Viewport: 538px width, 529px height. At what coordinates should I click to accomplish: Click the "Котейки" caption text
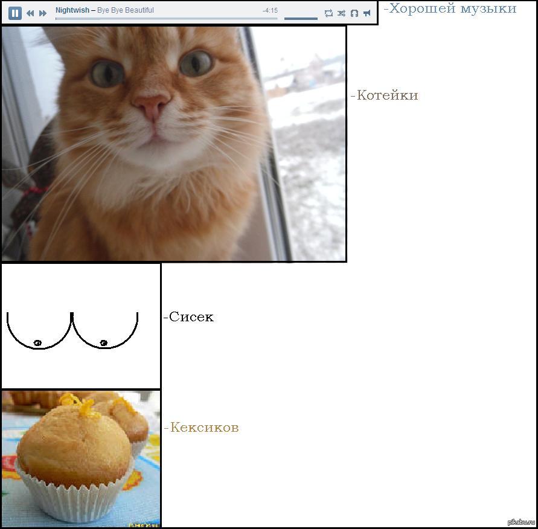click(386, 95)
